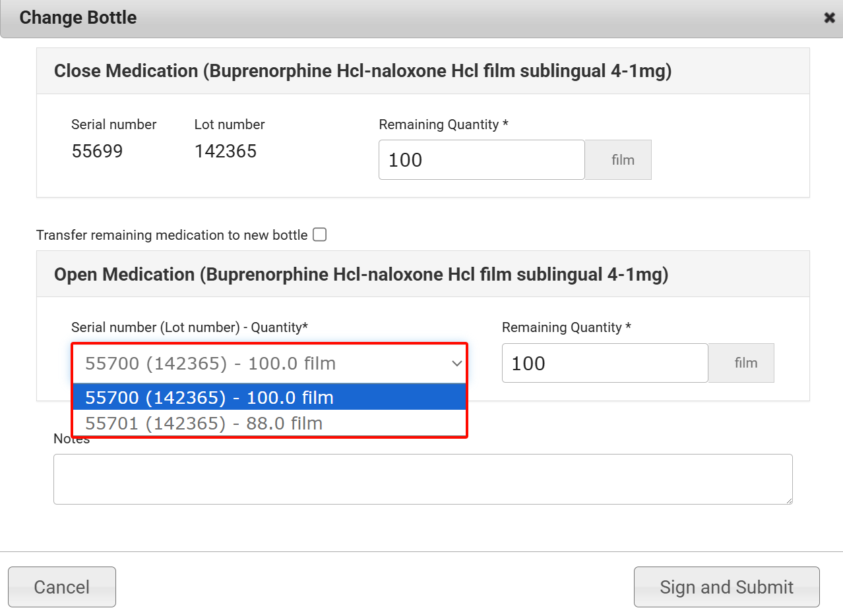
Task: Click the Open Medication Remaining Quantity field
Action: pos(604,363)
